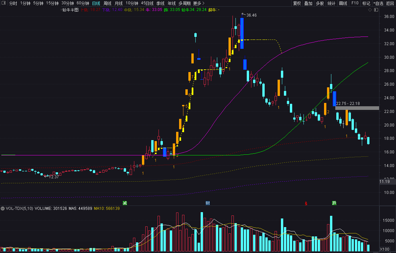The image size is (396, 253).
Task: Click the 36.46 high price label
Action: [x=251, y=15]
